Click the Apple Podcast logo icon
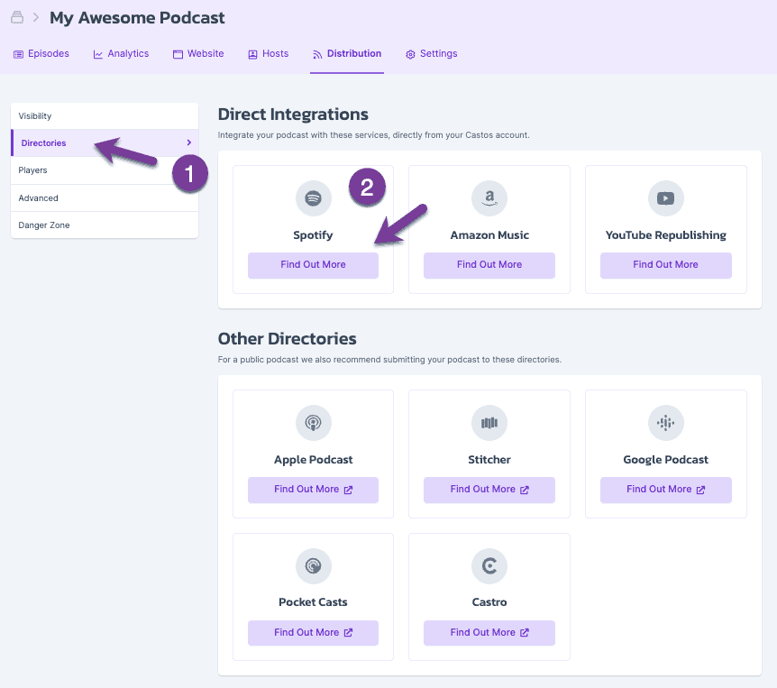 [x=313, y=422]
